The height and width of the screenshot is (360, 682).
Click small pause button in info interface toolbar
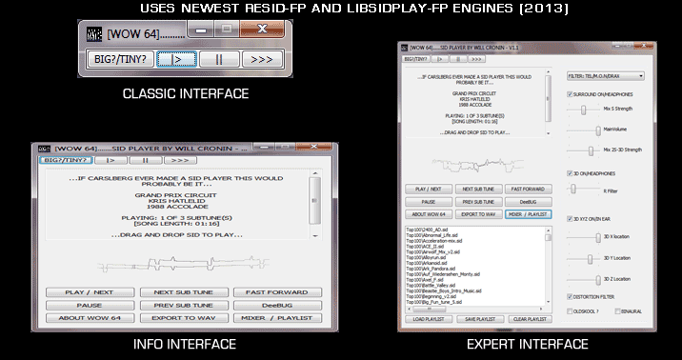[146, 160]
